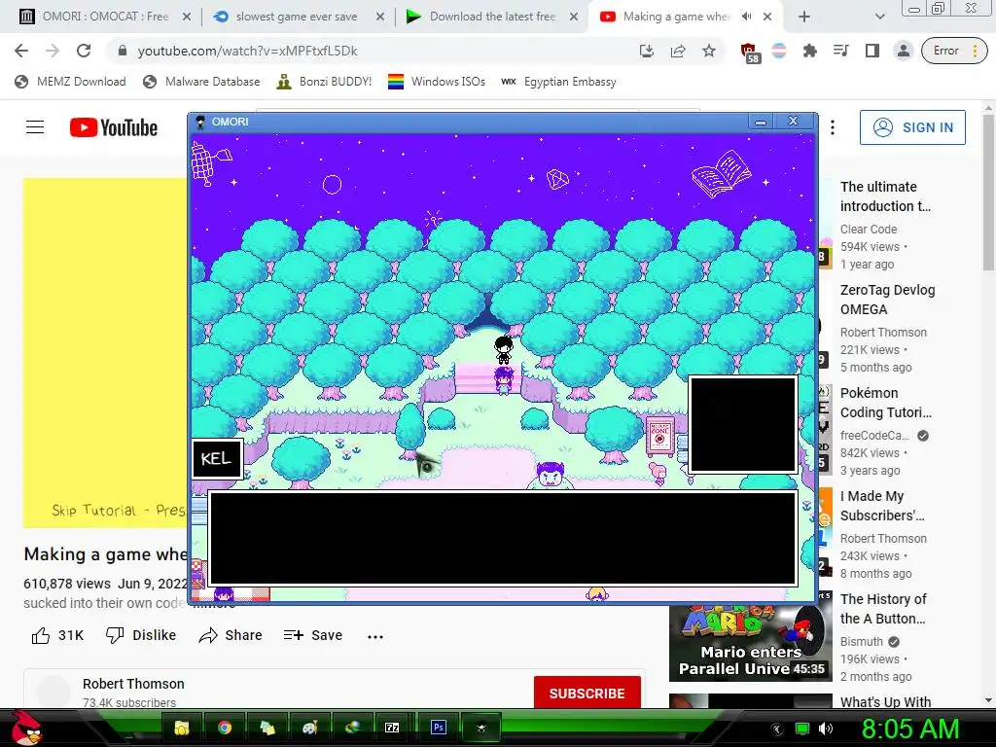
Task: Click the KEL name box in OMORI
Action: click(x=217, y=459)
